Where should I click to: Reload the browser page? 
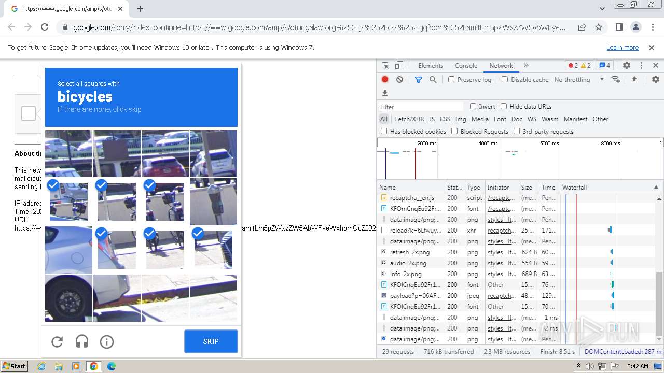click(x=45, y=27)
